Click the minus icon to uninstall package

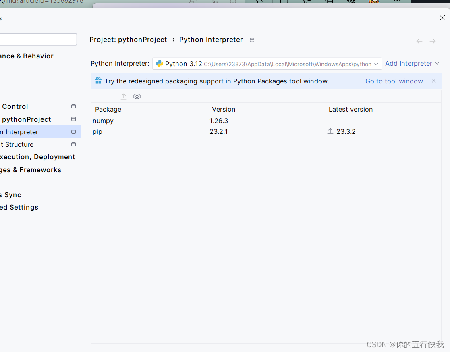coord(110,96)
